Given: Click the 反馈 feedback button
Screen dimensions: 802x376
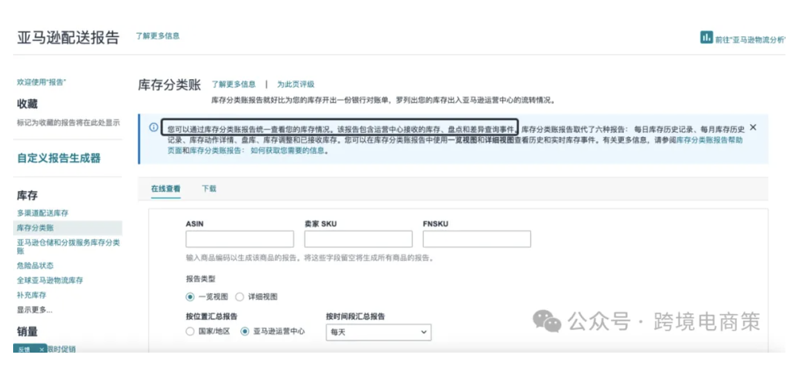Looking at the screenshot, I should point(24,349).
